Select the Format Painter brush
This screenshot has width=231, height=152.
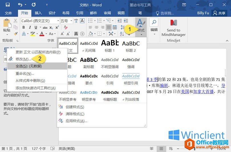[16, 34]
